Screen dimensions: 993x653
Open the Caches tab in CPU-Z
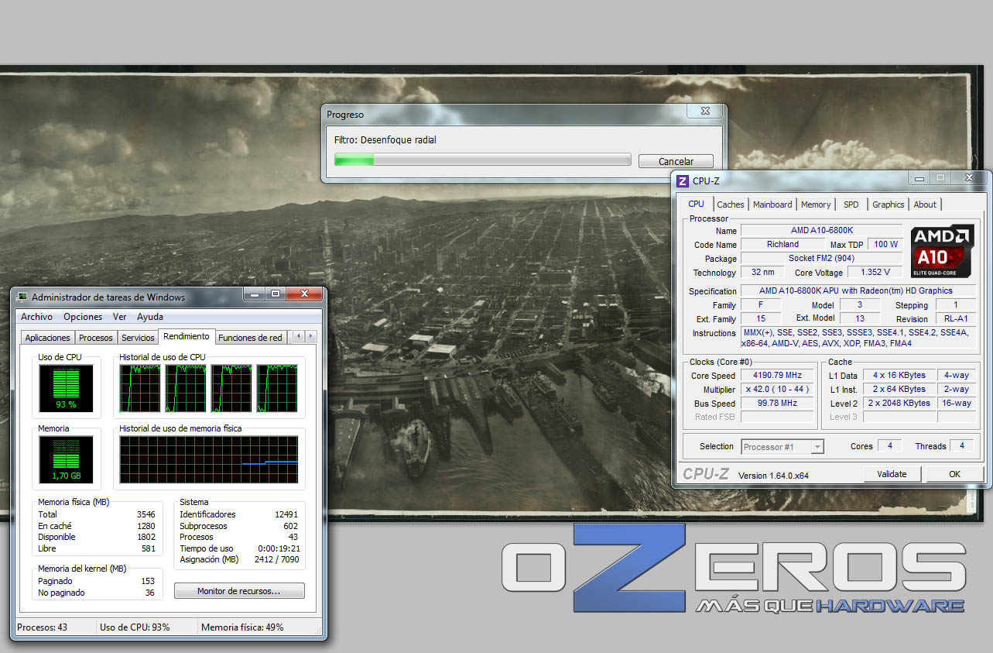click(x=730, y=204)
